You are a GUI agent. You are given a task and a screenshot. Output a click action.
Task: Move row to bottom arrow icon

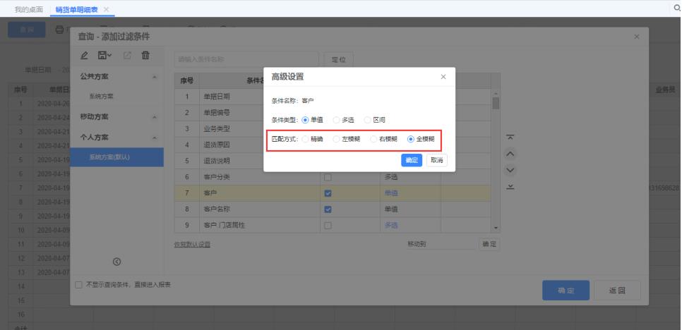[x=510, y=186]
